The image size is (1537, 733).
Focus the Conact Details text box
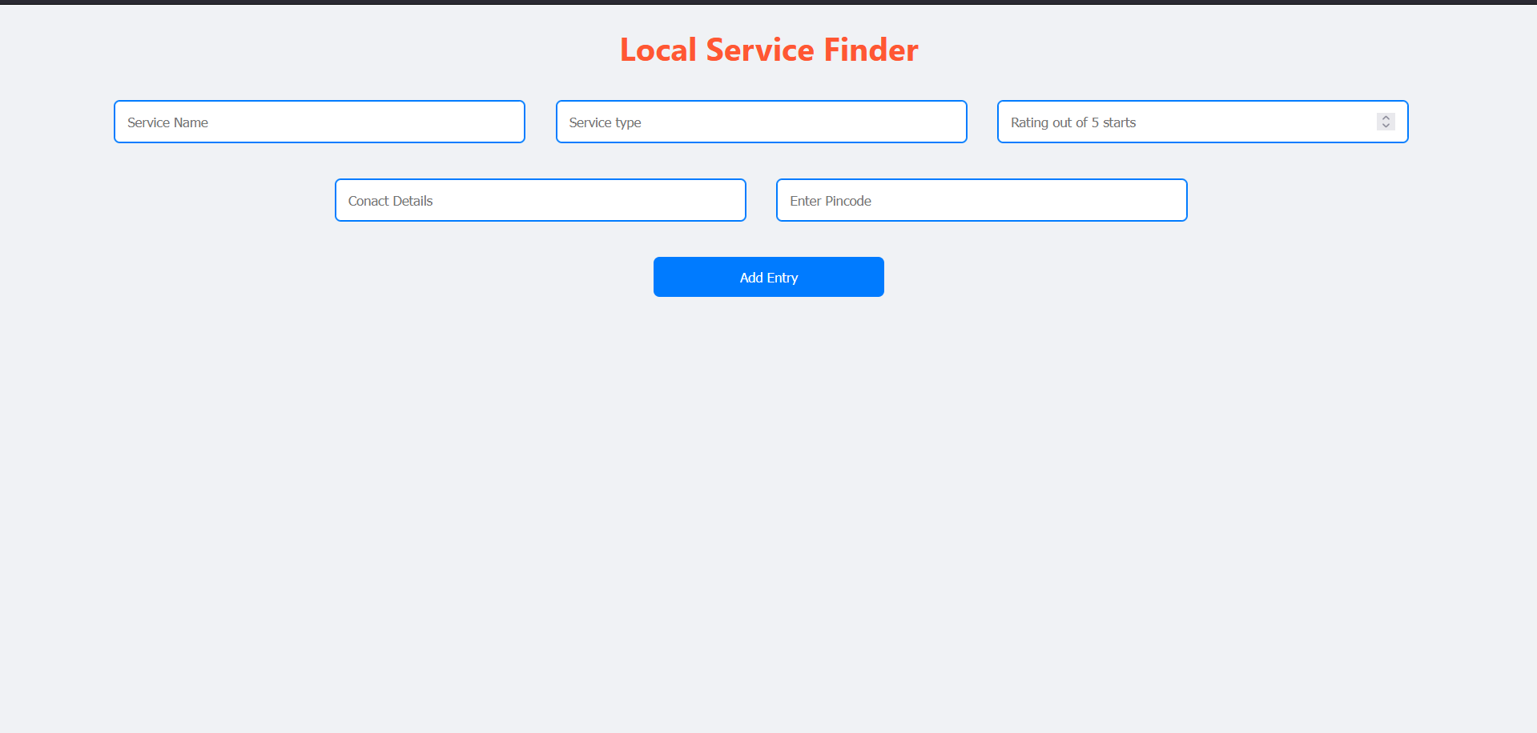[x=540, y=200]
